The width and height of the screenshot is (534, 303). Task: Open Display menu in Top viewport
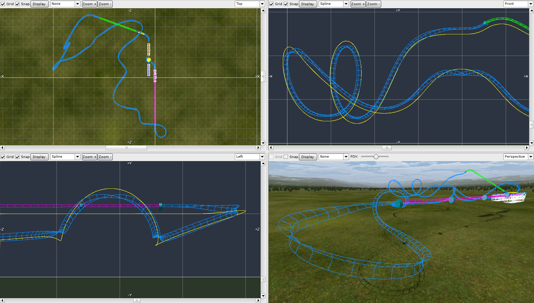(39, 4)
